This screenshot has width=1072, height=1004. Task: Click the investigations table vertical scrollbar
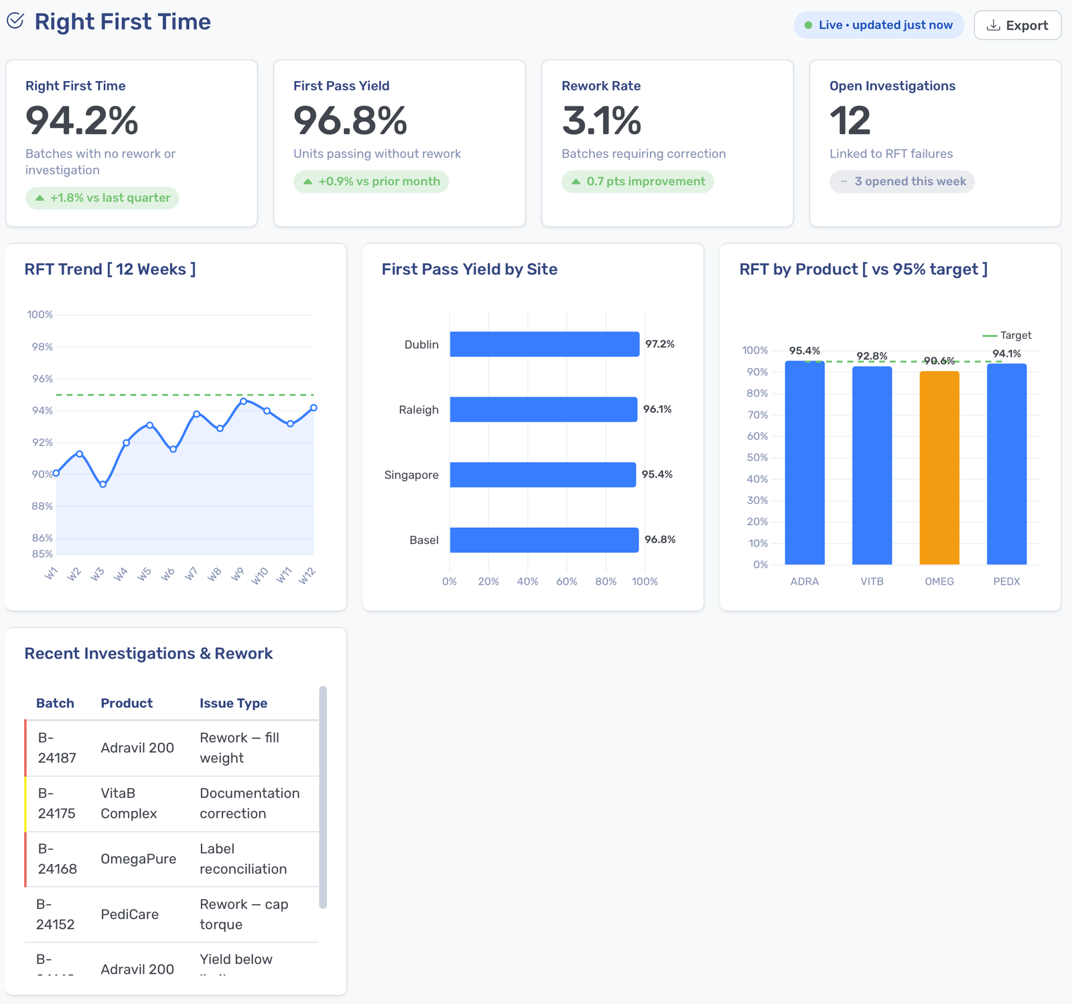323,797
